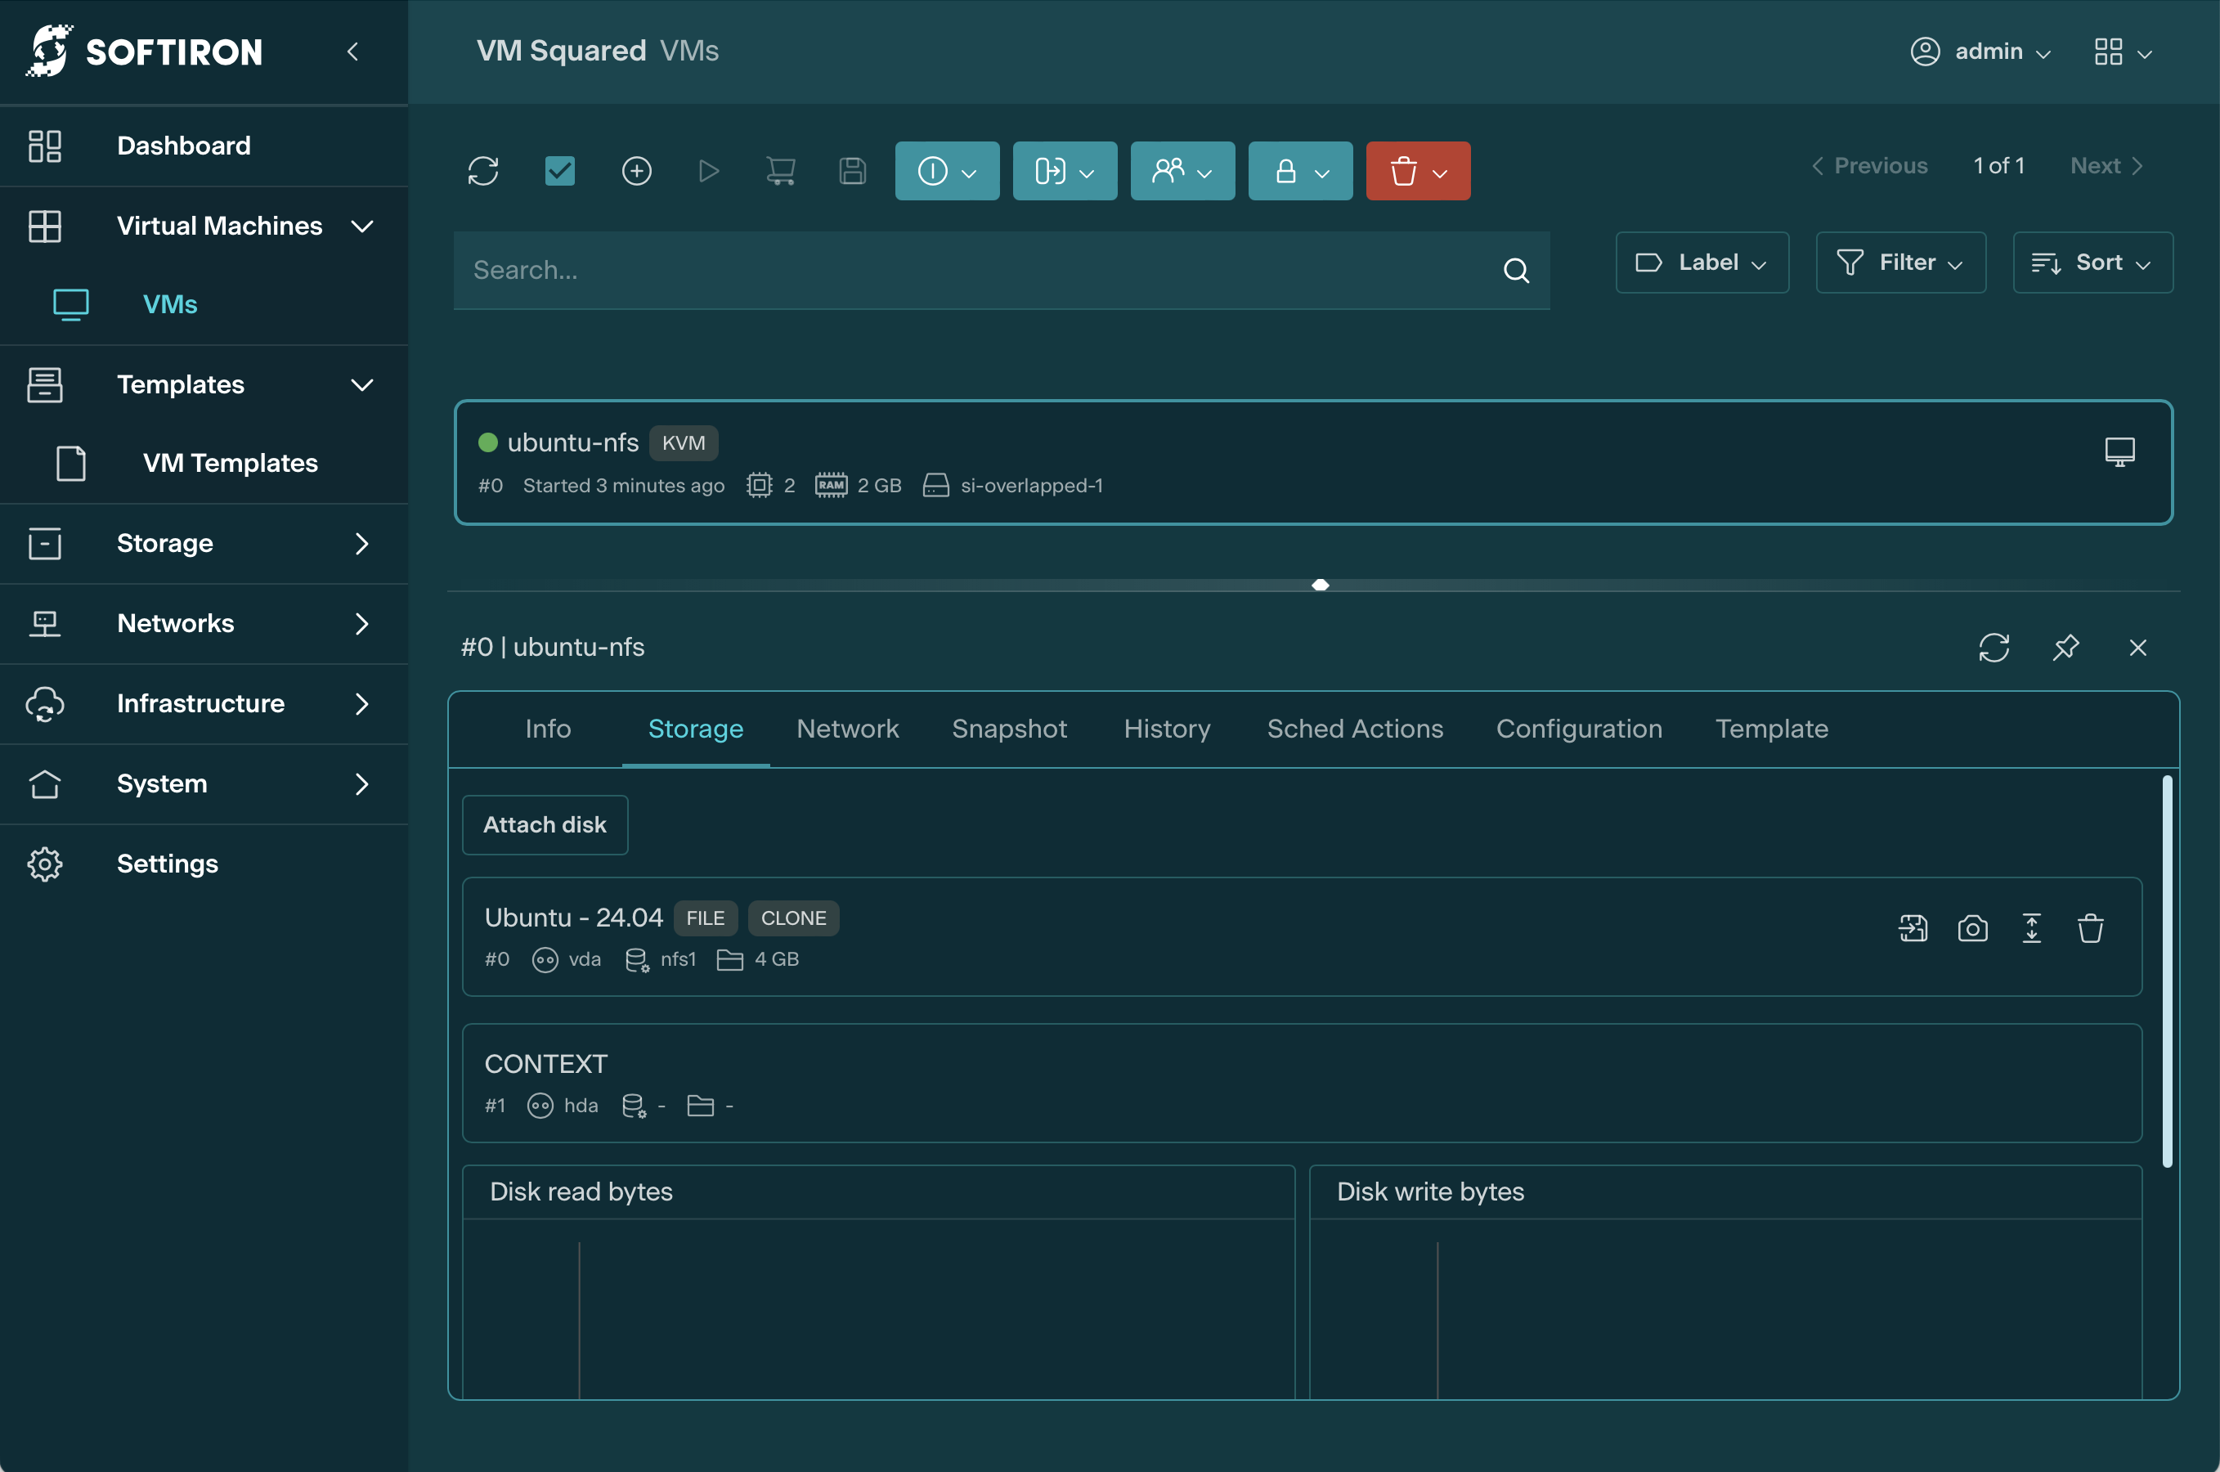Toggle the select-all VMs checkbox

(559, 171)
